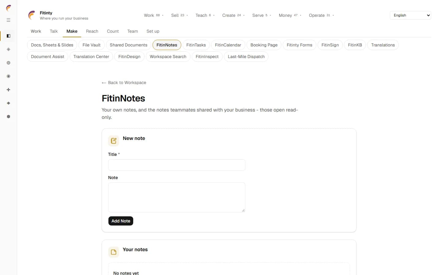Focus the Note text area

(177, 197)
